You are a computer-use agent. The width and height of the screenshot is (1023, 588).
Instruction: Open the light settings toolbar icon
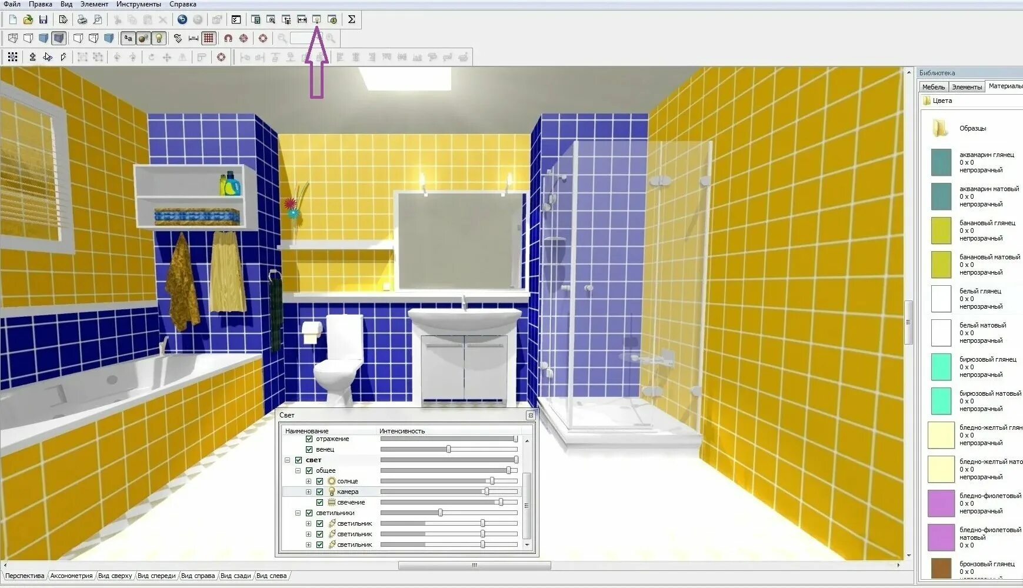click(x=316, y=19)
